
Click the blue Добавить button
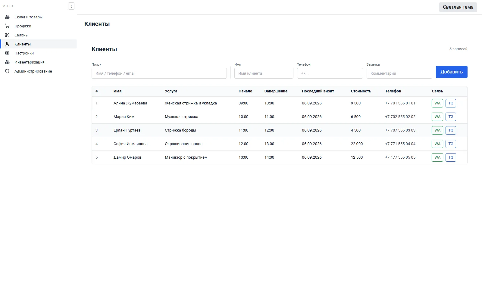[x=452, y=72]
